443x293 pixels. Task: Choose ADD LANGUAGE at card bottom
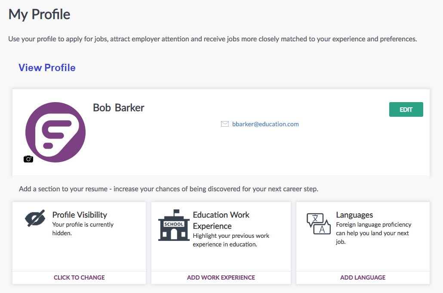(363, 277)
